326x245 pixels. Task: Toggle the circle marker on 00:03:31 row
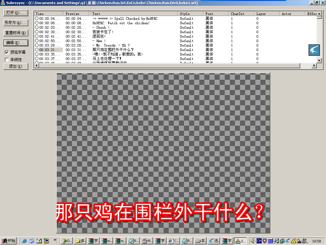point(37,50)
